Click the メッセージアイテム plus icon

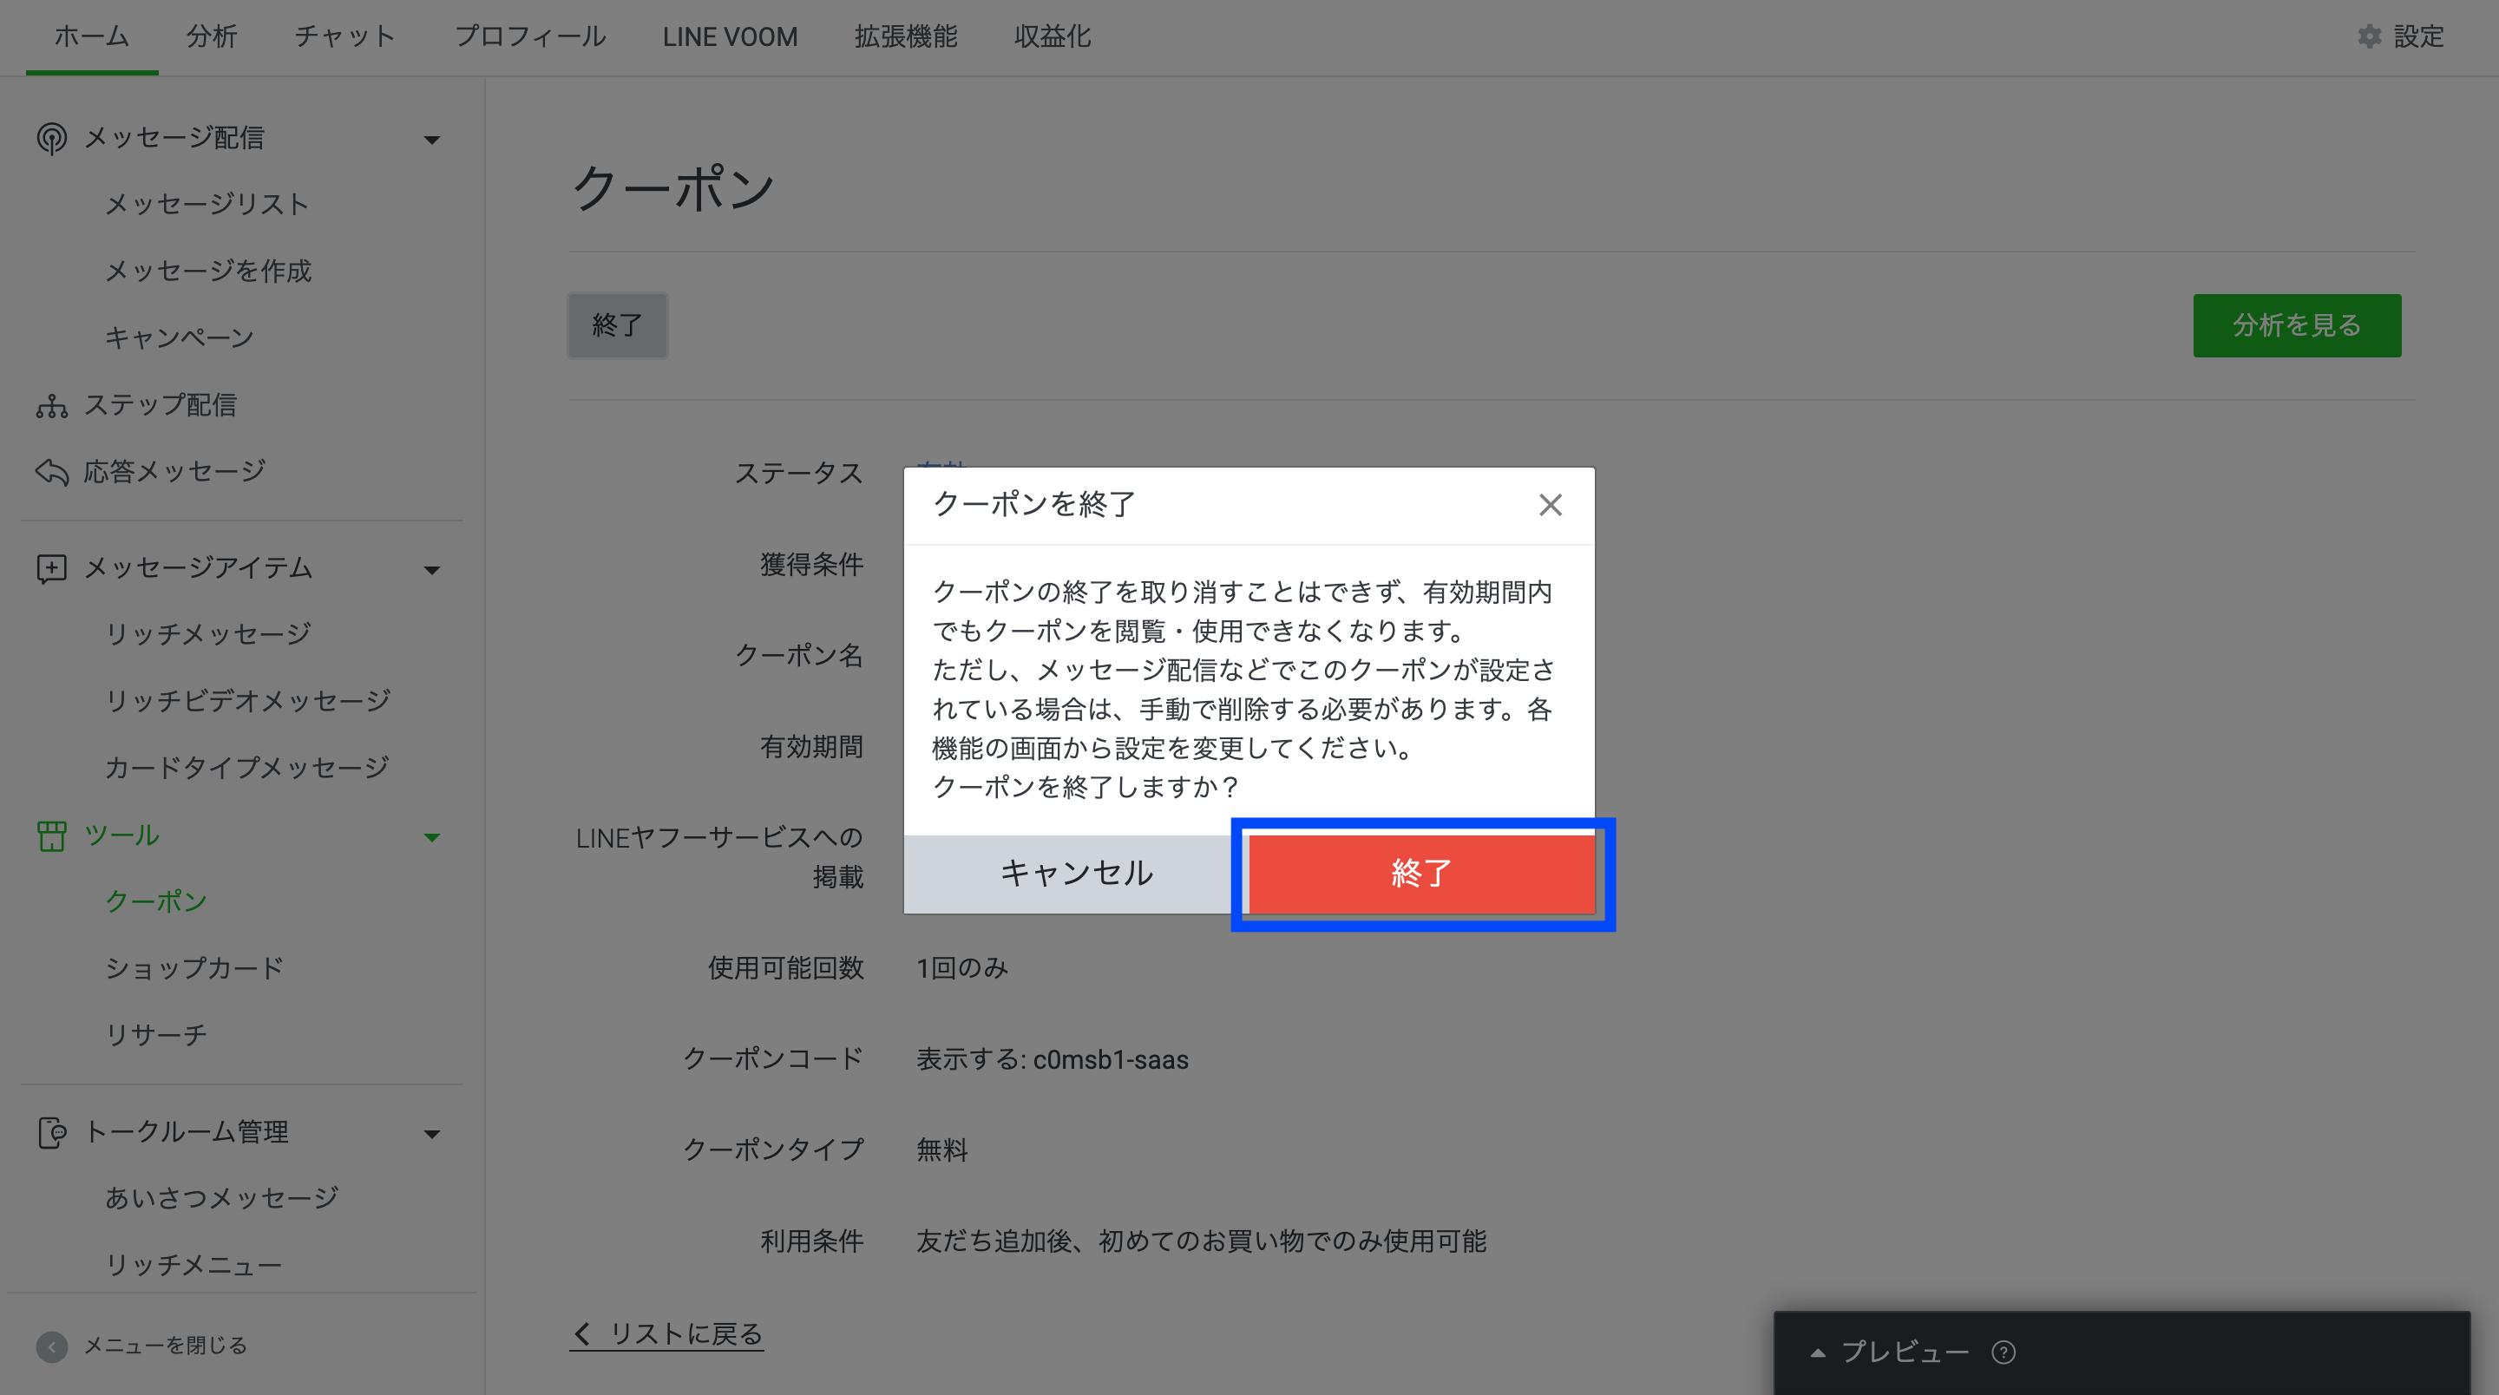coord(51,568)
